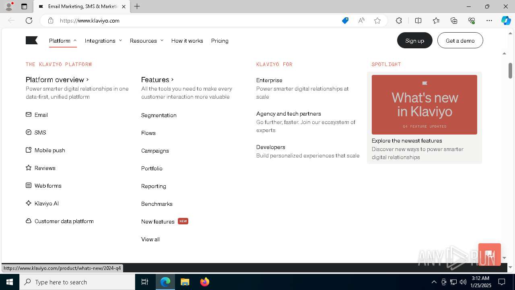This screenshot has height=290, width=515.
Task: Select Reporting feature
Action: click(154, 186)
